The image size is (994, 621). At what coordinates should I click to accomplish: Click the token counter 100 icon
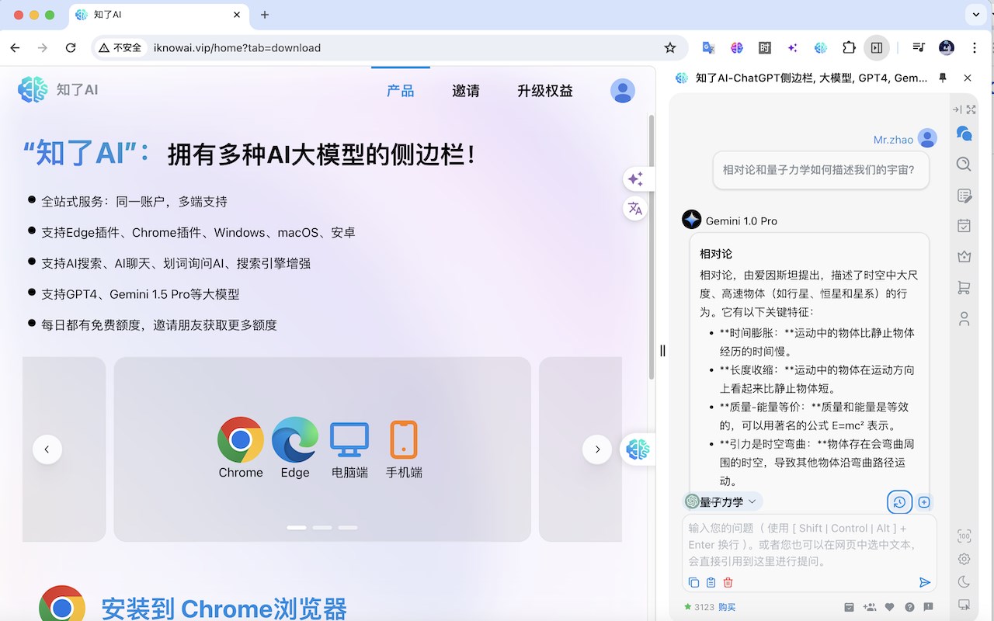[964, 536]
